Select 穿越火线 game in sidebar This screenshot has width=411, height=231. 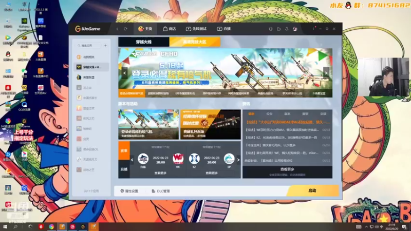pyautogui.click(x=91, y=67)
